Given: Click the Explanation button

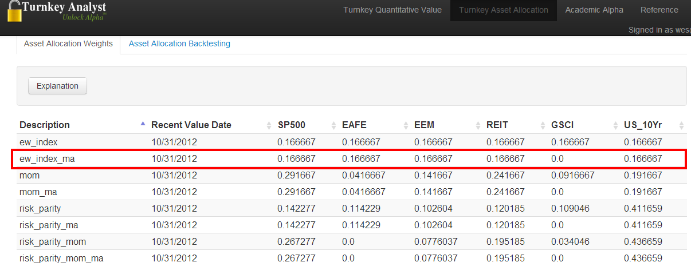Looking at the screenshot, I should pyautogui.click(x=57, y=86).
